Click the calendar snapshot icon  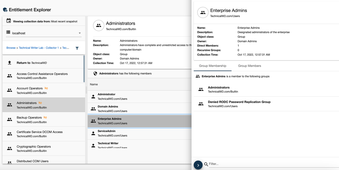click(8, 21)
